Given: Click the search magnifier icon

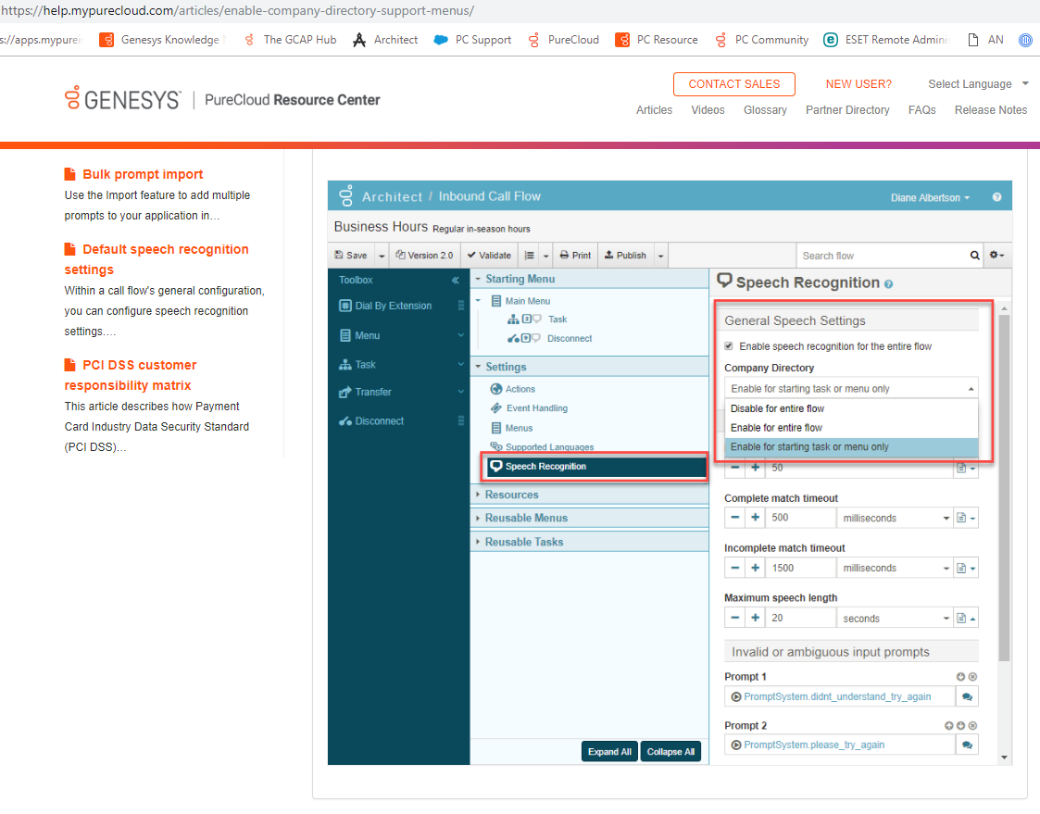Looking at the screenshot, I should 974,256.
